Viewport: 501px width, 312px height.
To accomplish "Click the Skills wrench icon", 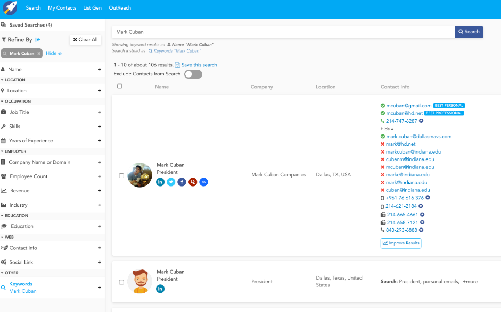I will coord(4,127).
